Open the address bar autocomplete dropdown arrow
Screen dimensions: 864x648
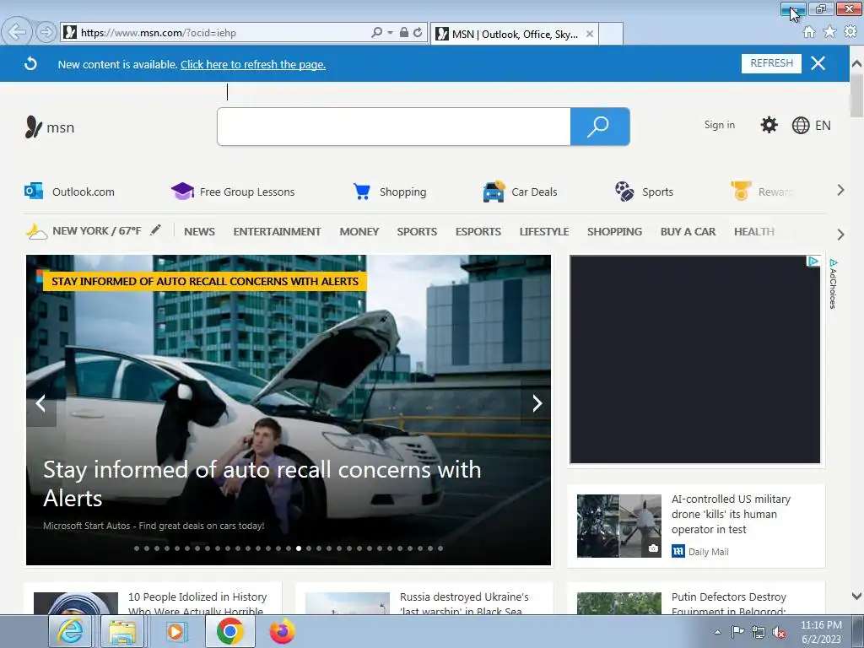point(390,33)
